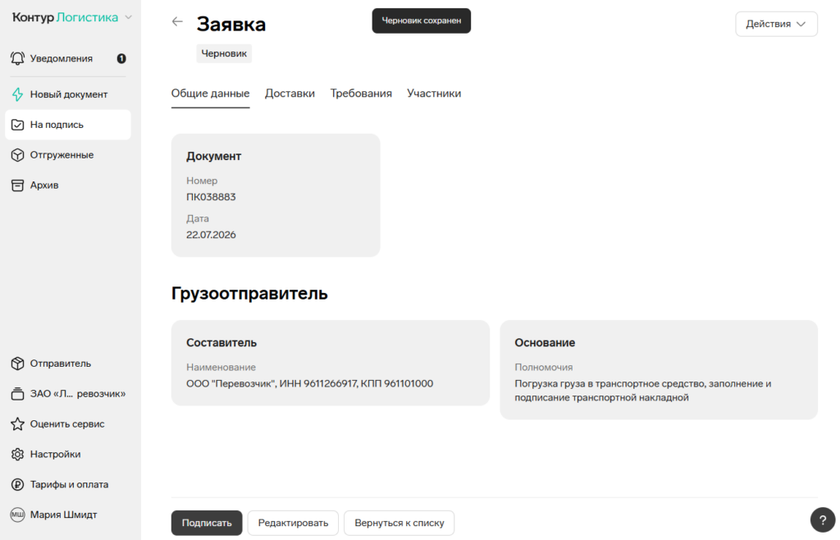
Task: Click the Заявка page title
Action: (x=231, y=24)
